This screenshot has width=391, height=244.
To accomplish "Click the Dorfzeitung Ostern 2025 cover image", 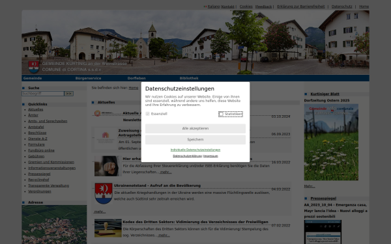I will tap(331, 142).
